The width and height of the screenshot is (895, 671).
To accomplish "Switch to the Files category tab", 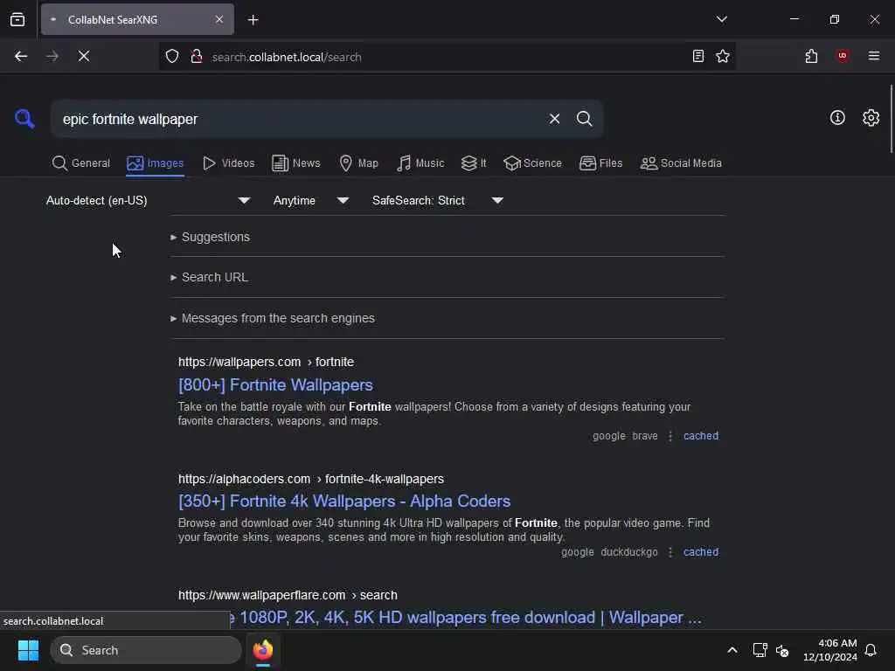I will (x=600, y=163).
